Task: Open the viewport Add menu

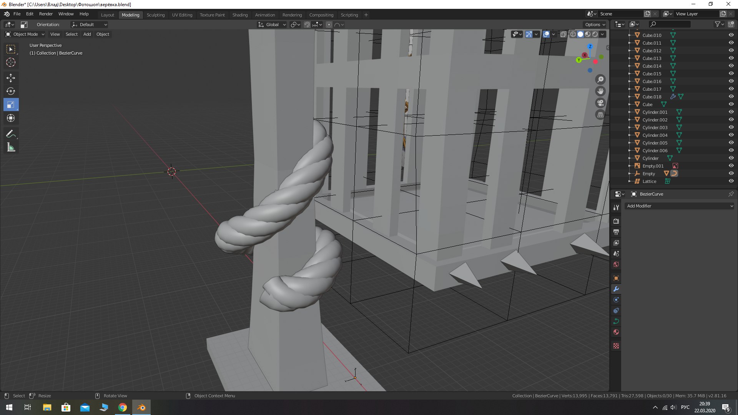Action: (87, 34)
